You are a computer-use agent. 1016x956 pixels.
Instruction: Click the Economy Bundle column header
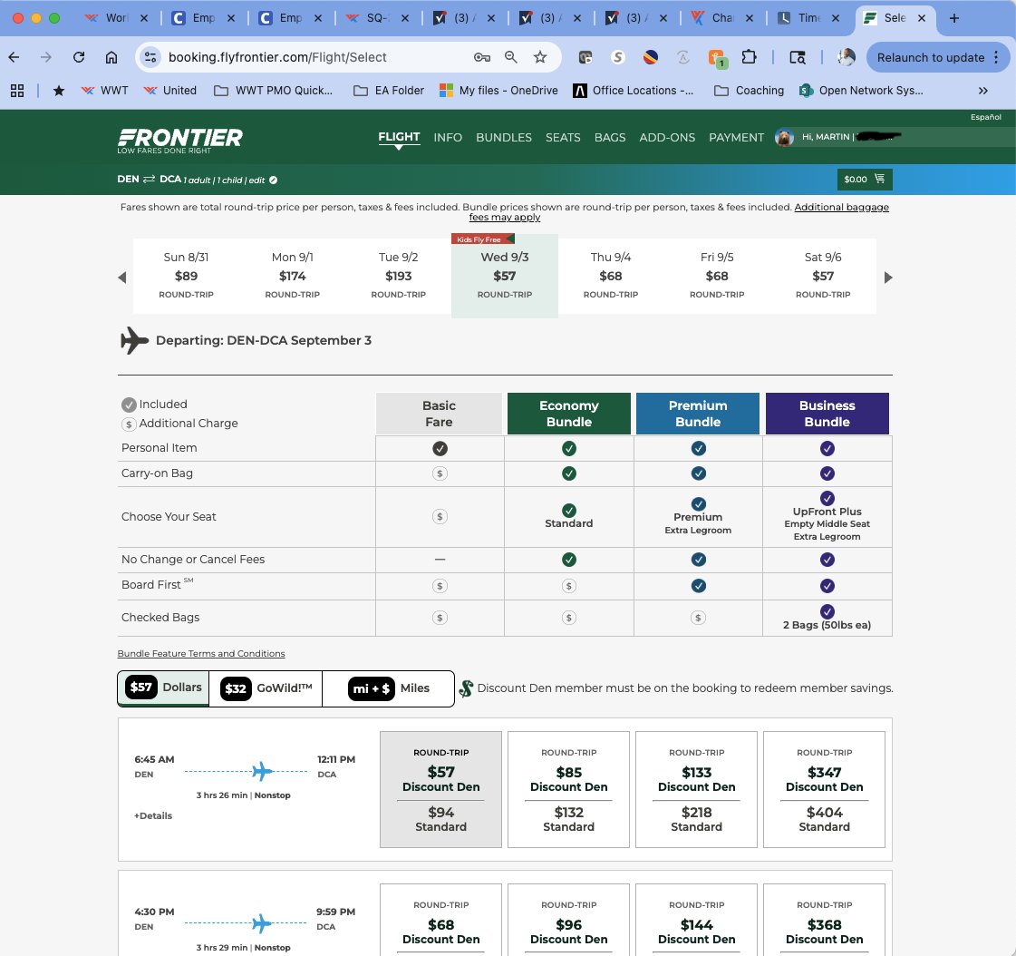569,413
